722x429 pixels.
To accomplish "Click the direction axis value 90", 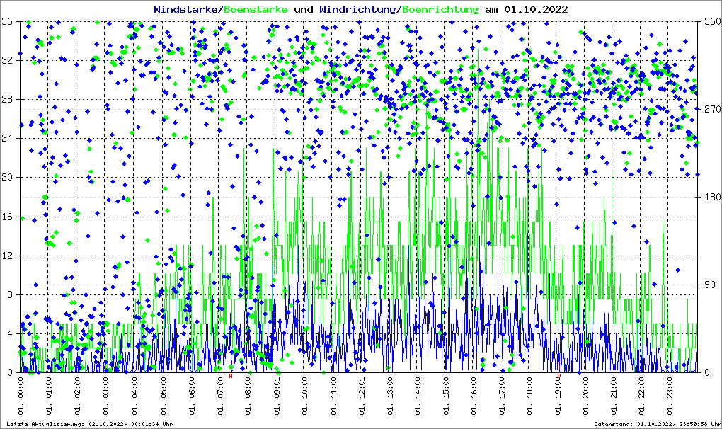I will tap(709, 285).
